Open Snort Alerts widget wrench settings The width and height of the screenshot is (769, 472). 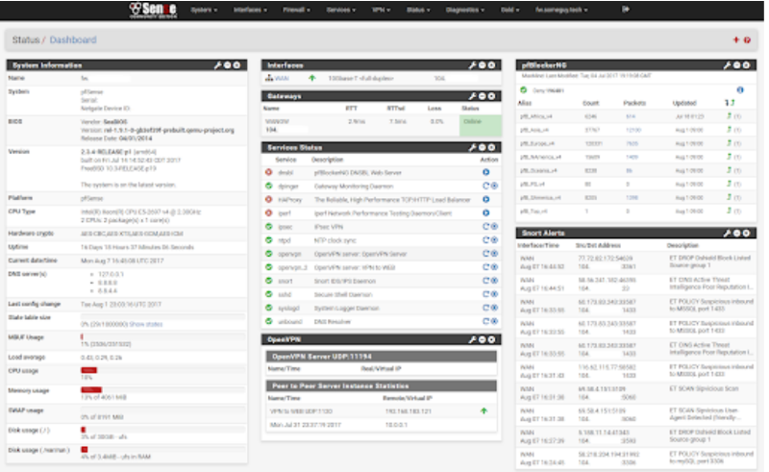tap(728, 233)
